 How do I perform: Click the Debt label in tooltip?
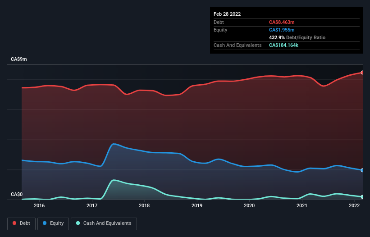(x=219, y=22)
